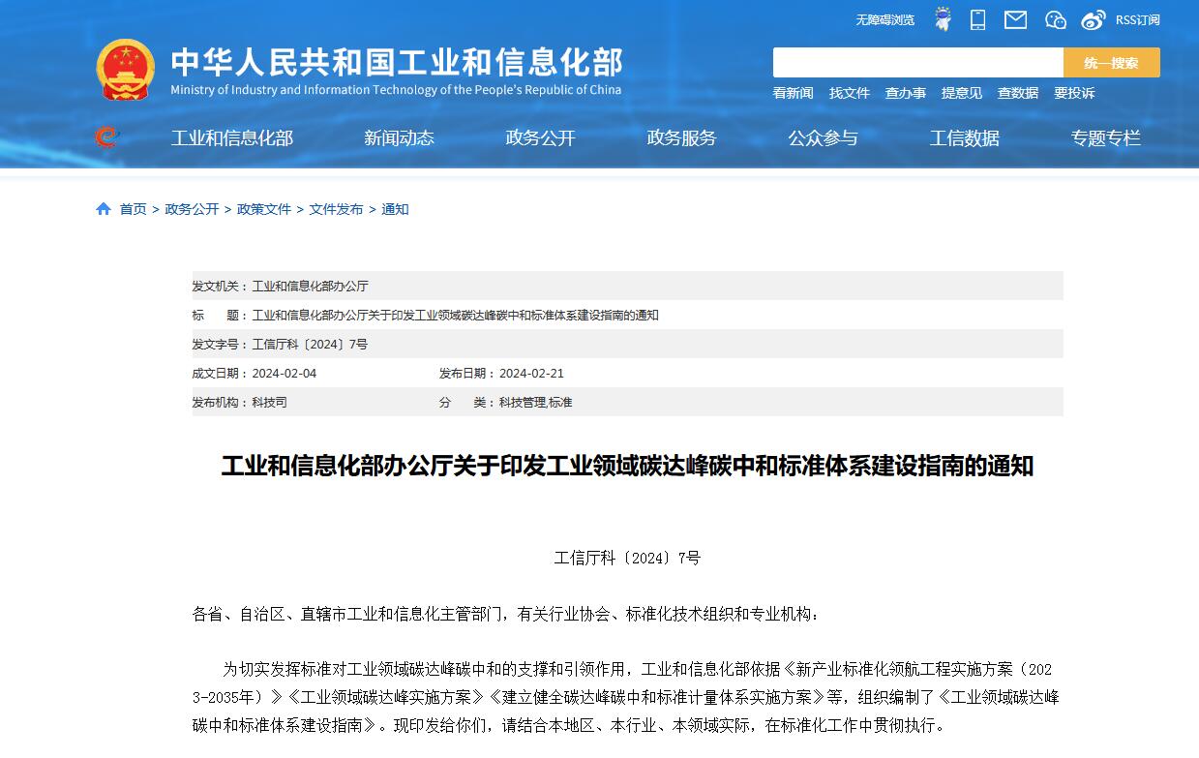Click the 找文件 quick link

pos(849,93)
